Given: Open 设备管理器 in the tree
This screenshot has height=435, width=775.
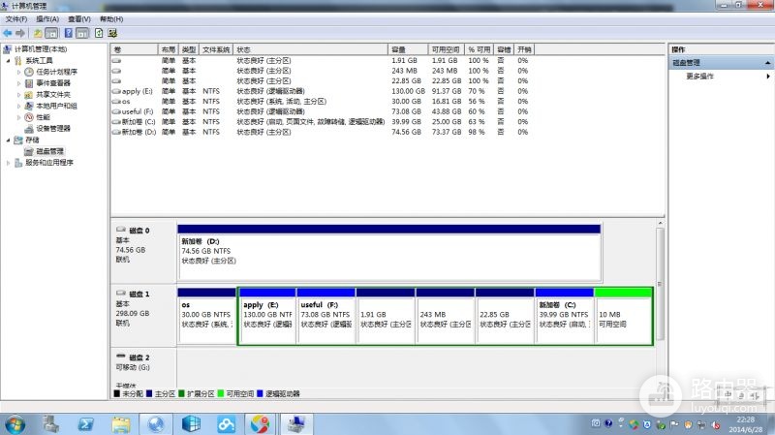Looking at the screenshot, I should [53, 129].
